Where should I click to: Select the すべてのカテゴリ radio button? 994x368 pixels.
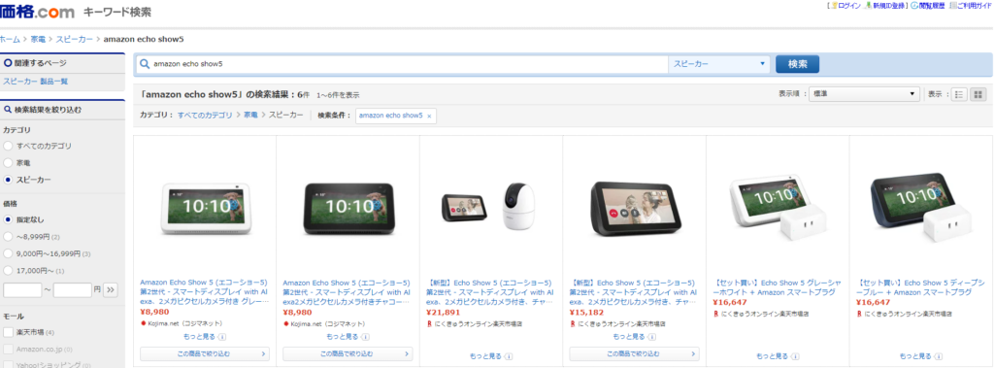point(8,146)
